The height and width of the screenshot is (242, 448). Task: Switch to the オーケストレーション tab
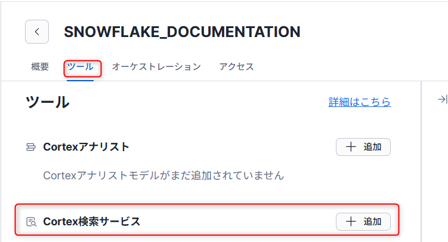pos(156,67)
